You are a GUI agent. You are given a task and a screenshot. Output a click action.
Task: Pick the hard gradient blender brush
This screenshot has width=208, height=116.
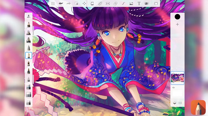click(x=28, y=95)
